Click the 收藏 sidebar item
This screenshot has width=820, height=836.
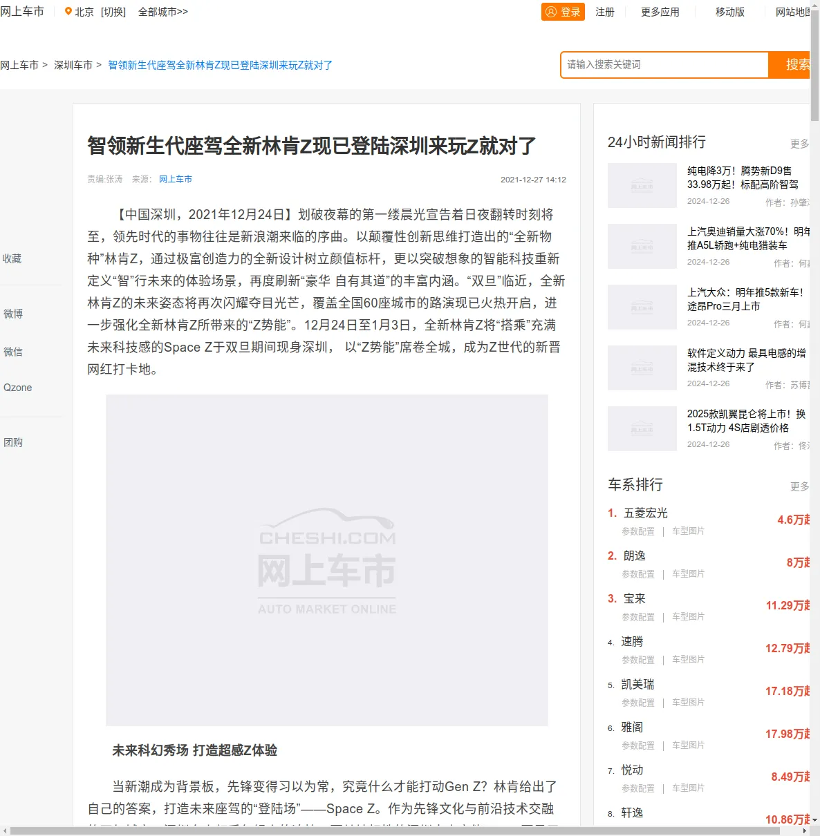click(x=12, y=258)
